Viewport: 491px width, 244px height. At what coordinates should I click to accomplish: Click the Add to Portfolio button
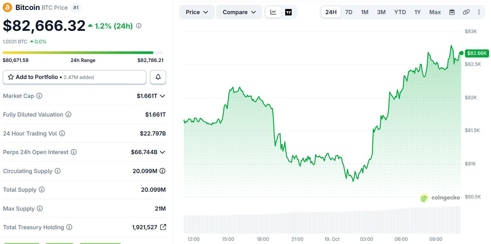75,77
